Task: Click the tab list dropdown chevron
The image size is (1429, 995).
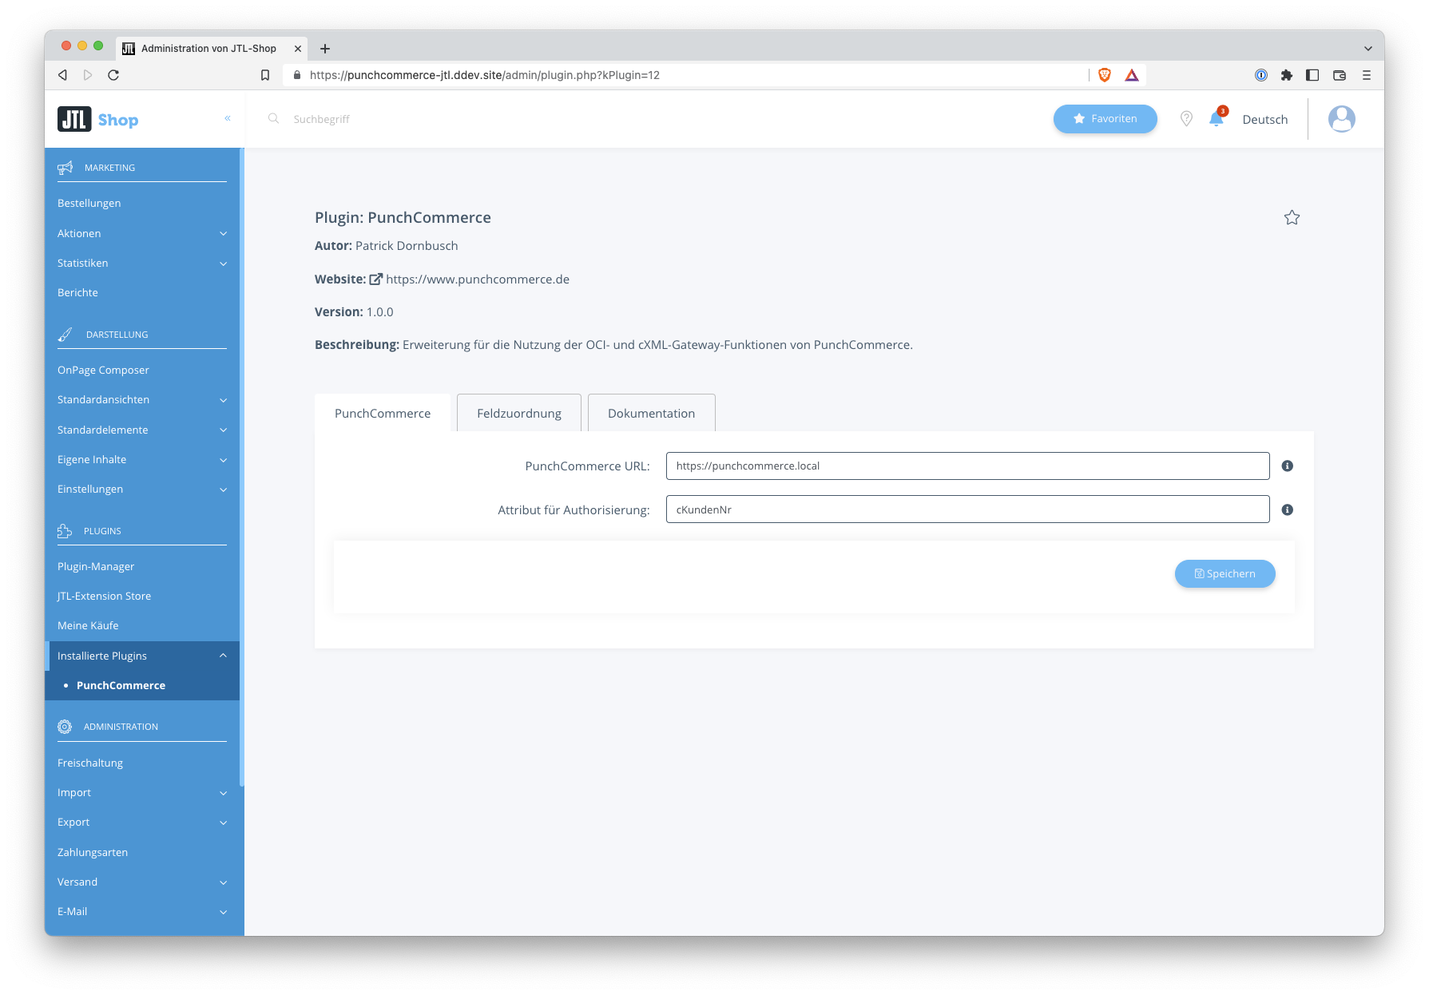Action: click(x=1367, y=49)
